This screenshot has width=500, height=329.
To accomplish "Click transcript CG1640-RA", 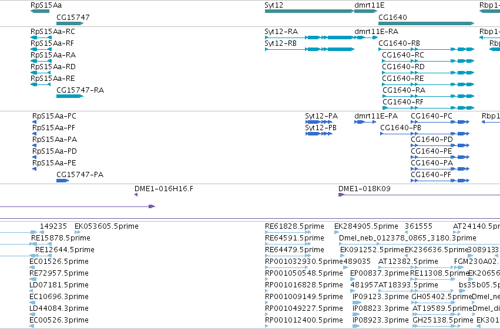I will [x=404, y=90].
